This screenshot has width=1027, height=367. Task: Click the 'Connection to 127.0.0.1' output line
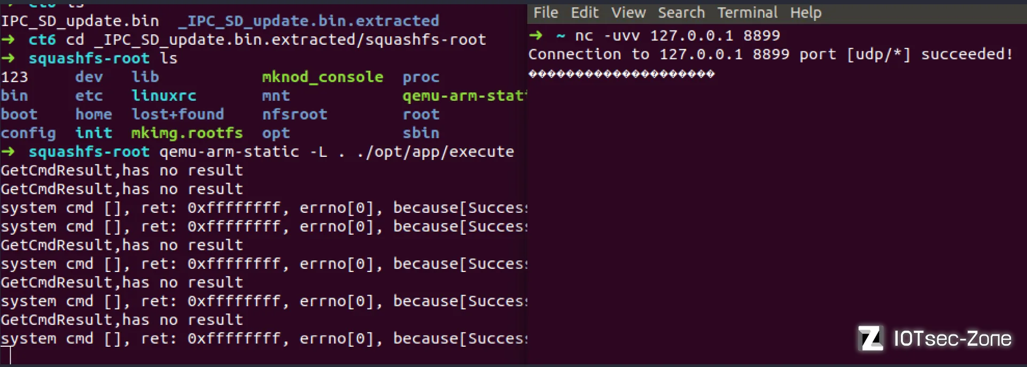(x=771, y=54)
